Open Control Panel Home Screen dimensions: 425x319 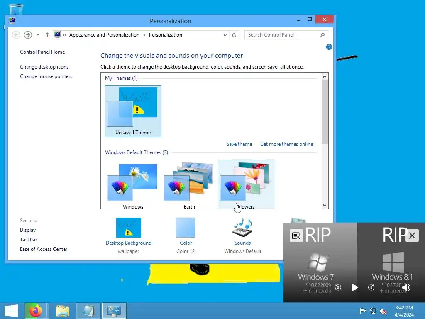42,52
